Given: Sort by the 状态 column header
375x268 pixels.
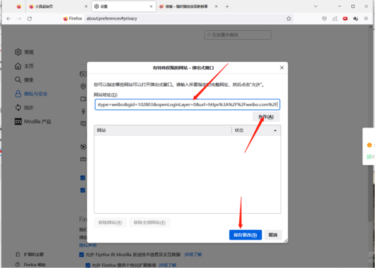Looking at the screenshot, I should [256, 131].
